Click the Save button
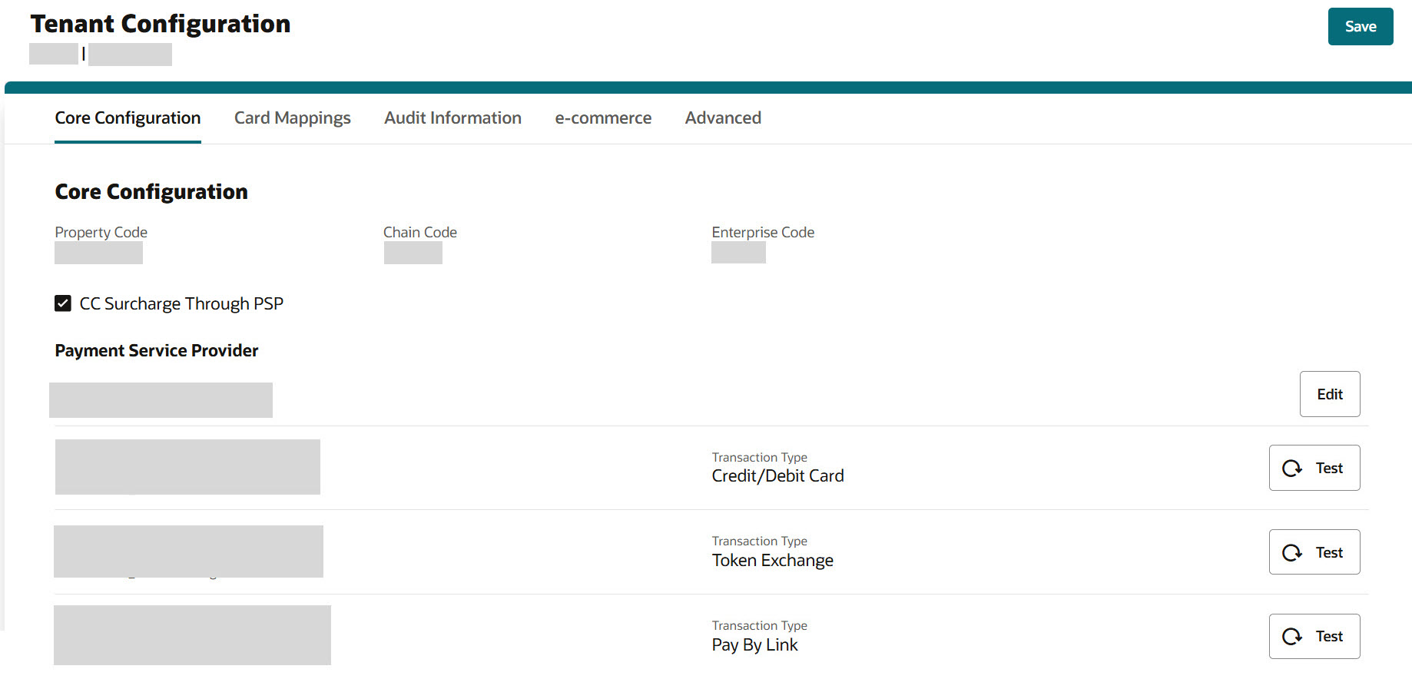 point(1360,27)
